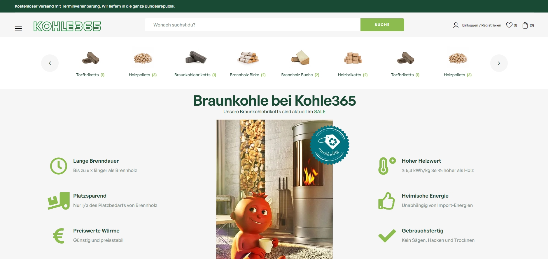Viewport: 548px width, 259px height.
Task: Click the thumbs-up icon for Heimische Energie
Action: click(386, 201)
